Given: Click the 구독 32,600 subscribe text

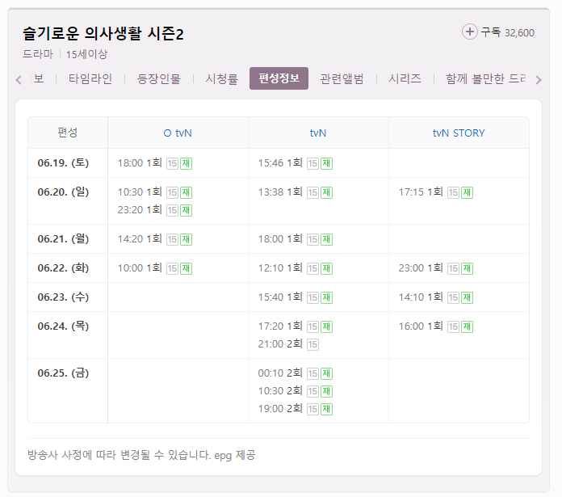Looking at the screenshot, I should (508, 32).
